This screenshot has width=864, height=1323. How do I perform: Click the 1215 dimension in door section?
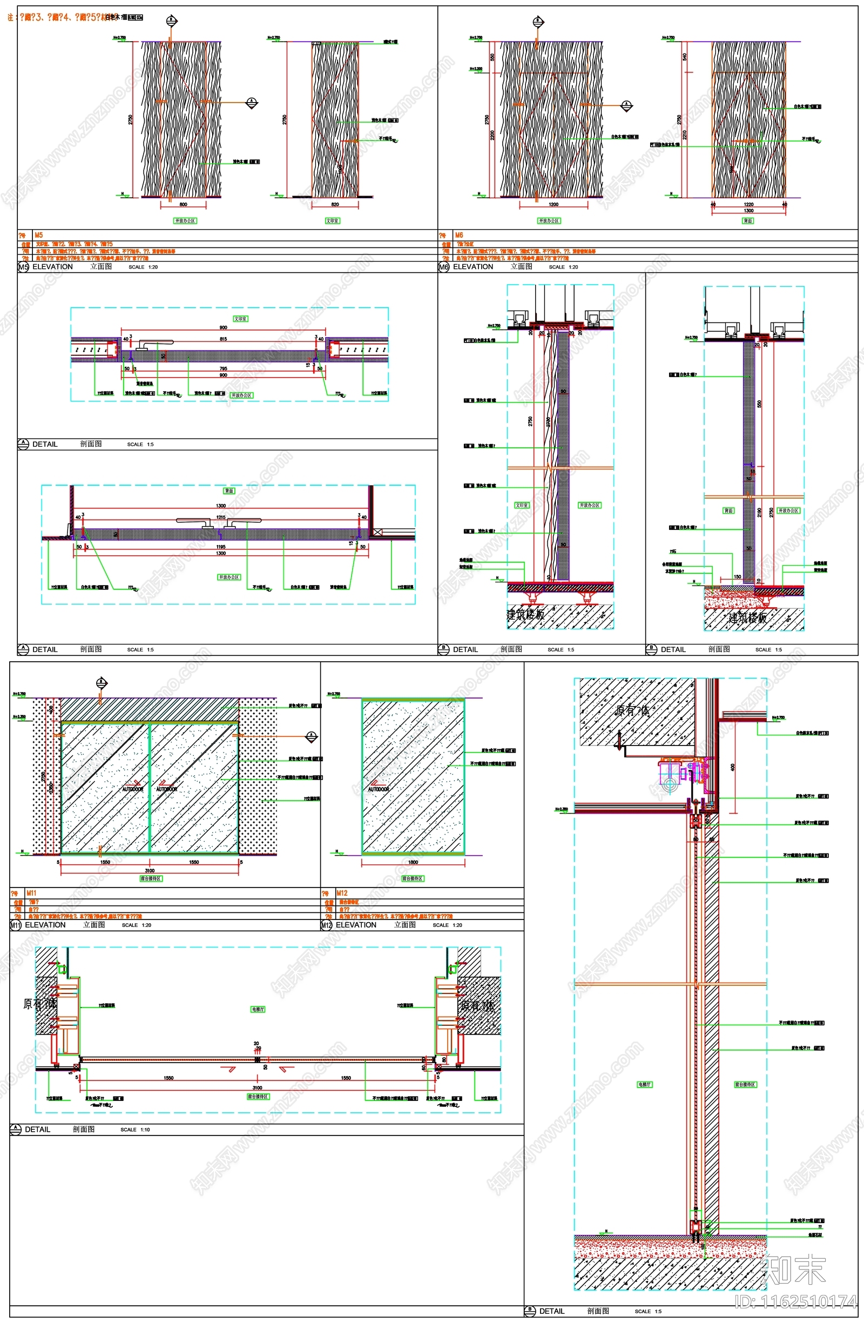[220, 518]
